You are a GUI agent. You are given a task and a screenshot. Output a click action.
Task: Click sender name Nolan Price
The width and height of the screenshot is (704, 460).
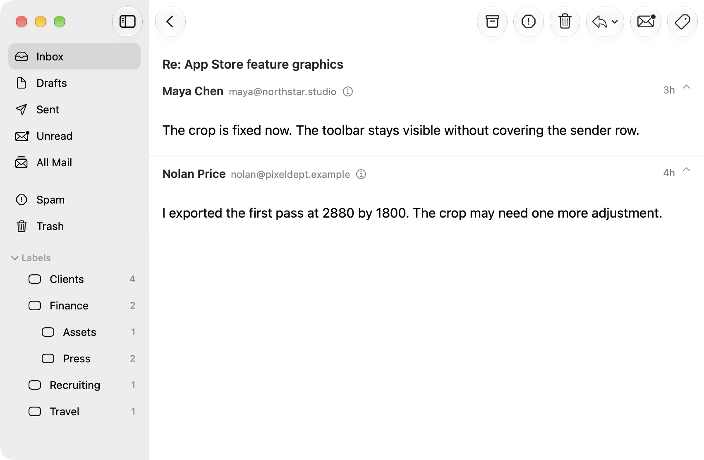(x=194, y=174)
